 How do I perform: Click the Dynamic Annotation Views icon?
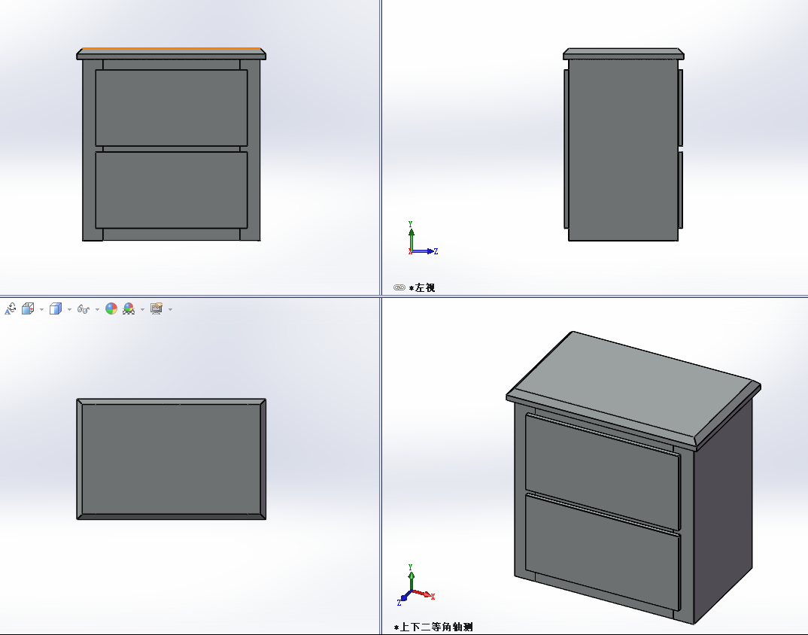point(11,308)
